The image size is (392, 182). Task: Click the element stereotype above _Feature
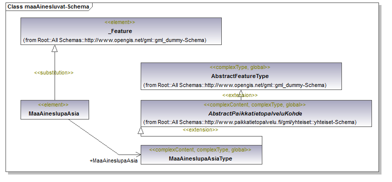click(x=120, y=22)
